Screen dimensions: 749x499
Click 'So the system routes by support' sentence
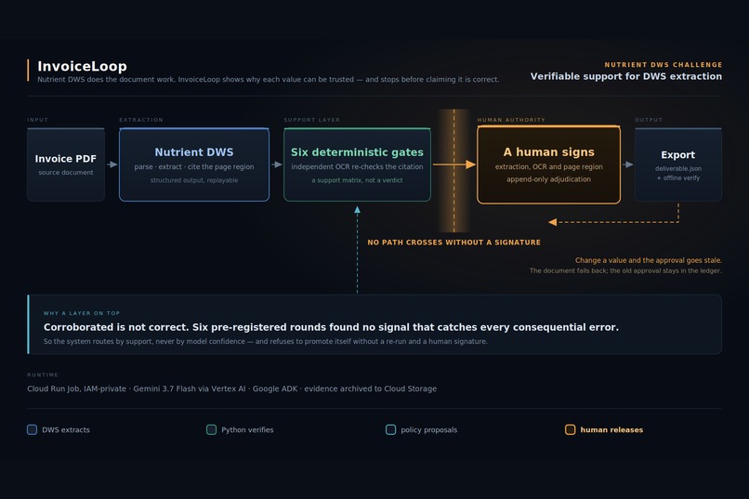(x=266, y=341)
